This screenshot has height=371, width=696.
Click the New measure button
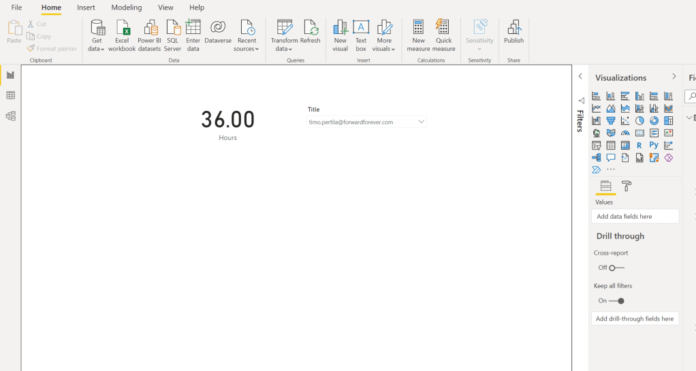point(418,35)
